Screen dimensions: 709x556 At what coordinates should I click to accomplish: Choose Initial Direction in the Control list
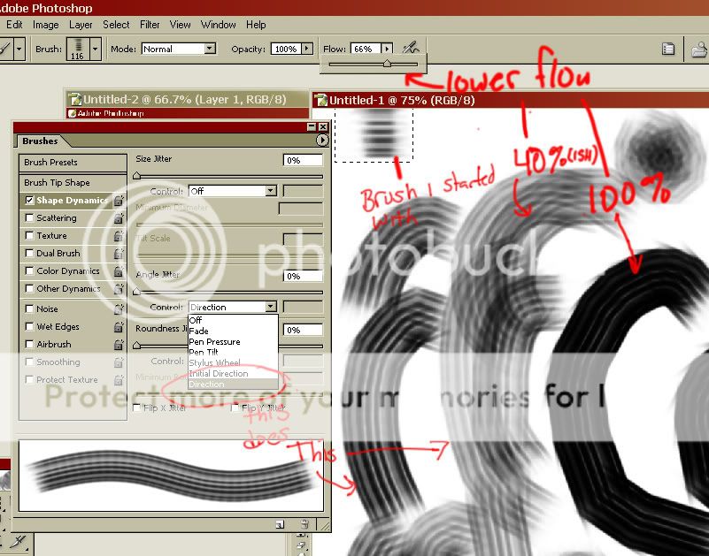pos(233,374)
